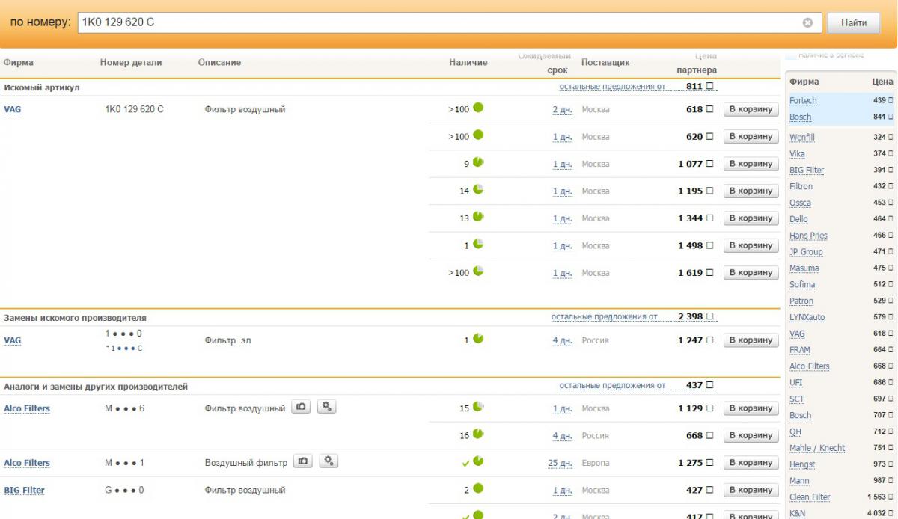Screen dimensions: 898x519
Task: Select SCT in the brand price list
Action: pyautogui.click(x=797, y=399)
